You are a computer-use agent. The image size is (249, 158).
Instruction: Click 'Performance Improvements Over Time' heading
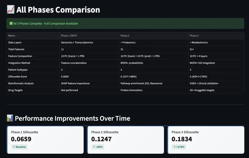(x=73, y=118)
